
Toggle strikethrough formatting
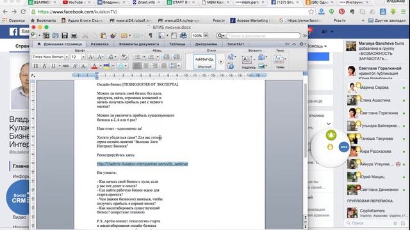tap(66, 66)
